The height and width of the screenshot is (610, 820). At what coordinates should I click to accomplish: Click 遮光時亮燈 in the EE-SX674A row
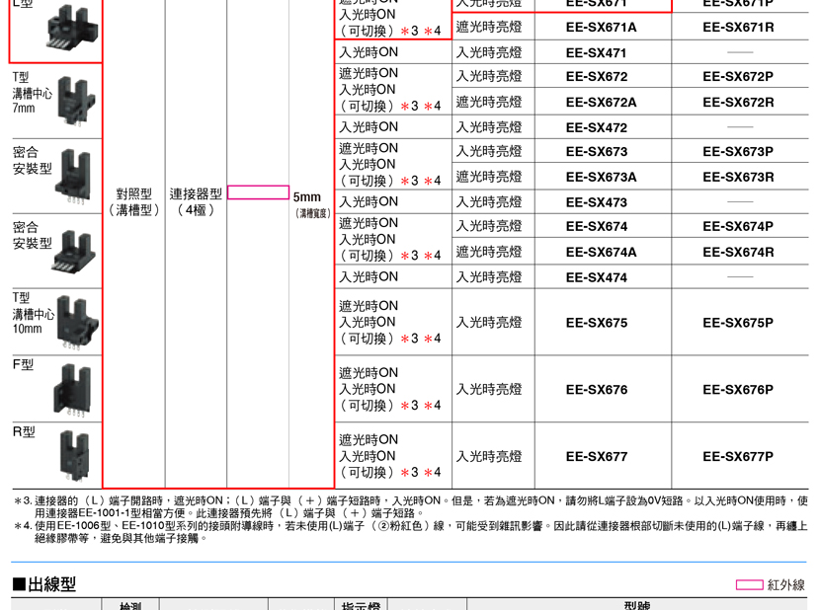tap(489, 252)
